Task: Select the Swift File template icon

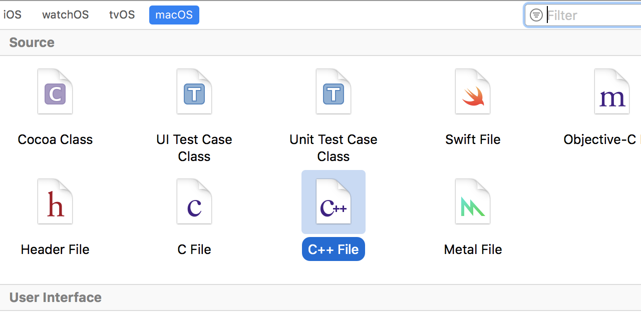Action: click(x=473, y=92)
